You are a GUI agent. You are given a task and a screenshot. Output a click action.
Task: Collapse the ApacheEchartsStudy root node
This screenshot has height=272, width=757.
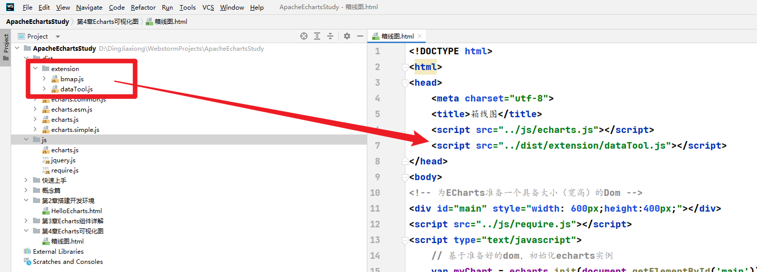coord(17,48)
